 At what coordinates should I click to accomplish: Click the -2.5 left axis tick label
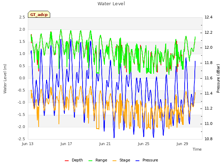(21, 139)
